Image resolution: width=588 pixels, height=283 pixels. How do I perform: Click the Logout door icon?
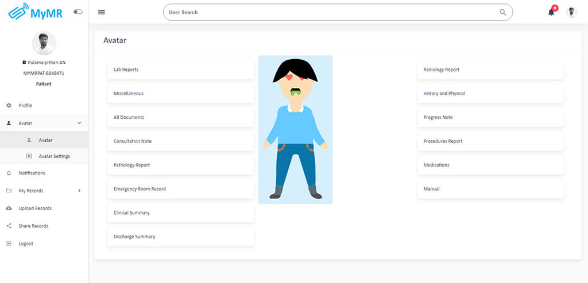(9, 243)
